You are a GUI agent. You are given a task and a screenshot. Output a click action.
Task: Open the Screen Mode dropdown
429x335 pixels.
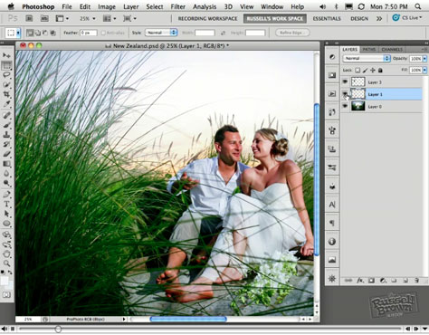click(130, 18)
